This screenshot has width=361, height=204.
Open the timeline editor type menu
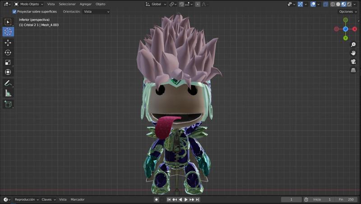pyautogui.click(x=7, y=199)
